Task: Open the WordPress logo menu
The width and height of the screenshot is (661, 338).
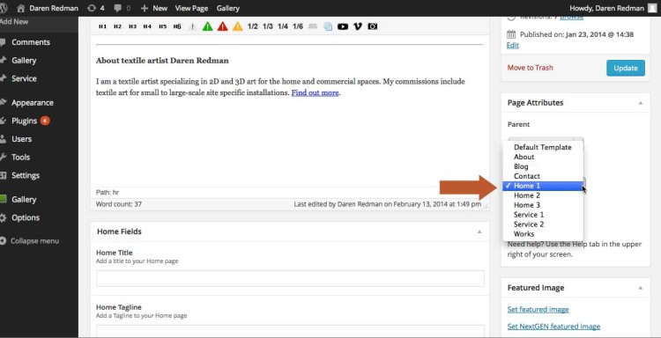Action: pyautogui.click(x=4, y=8)
